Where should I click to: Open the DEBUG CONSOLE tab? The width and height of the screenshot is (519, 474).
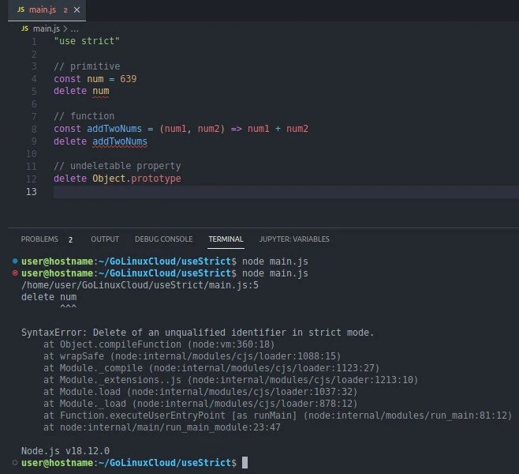pyautogui.click(x=164, y=239)
